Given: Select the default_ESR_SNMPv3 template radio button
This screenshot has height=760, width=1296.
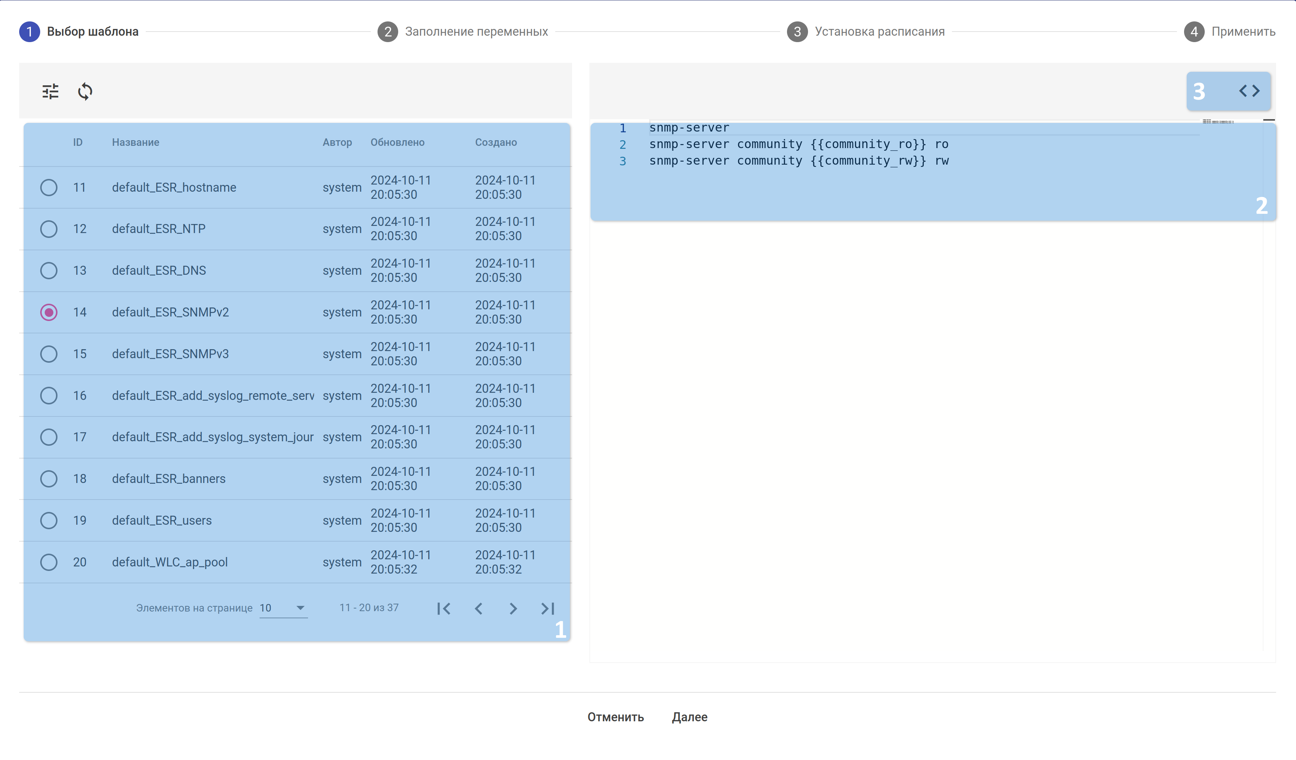Looking at the screenshot, I should (x=49, y=354).
